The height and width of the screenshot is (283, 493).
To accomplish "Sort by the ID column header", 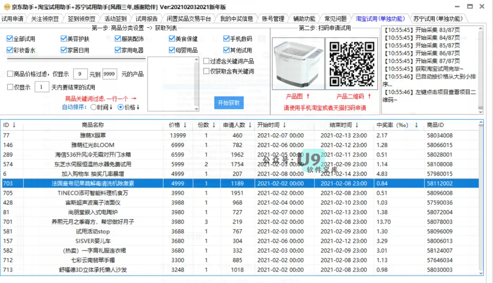I will pyautogui.click(x=11, y=125).
